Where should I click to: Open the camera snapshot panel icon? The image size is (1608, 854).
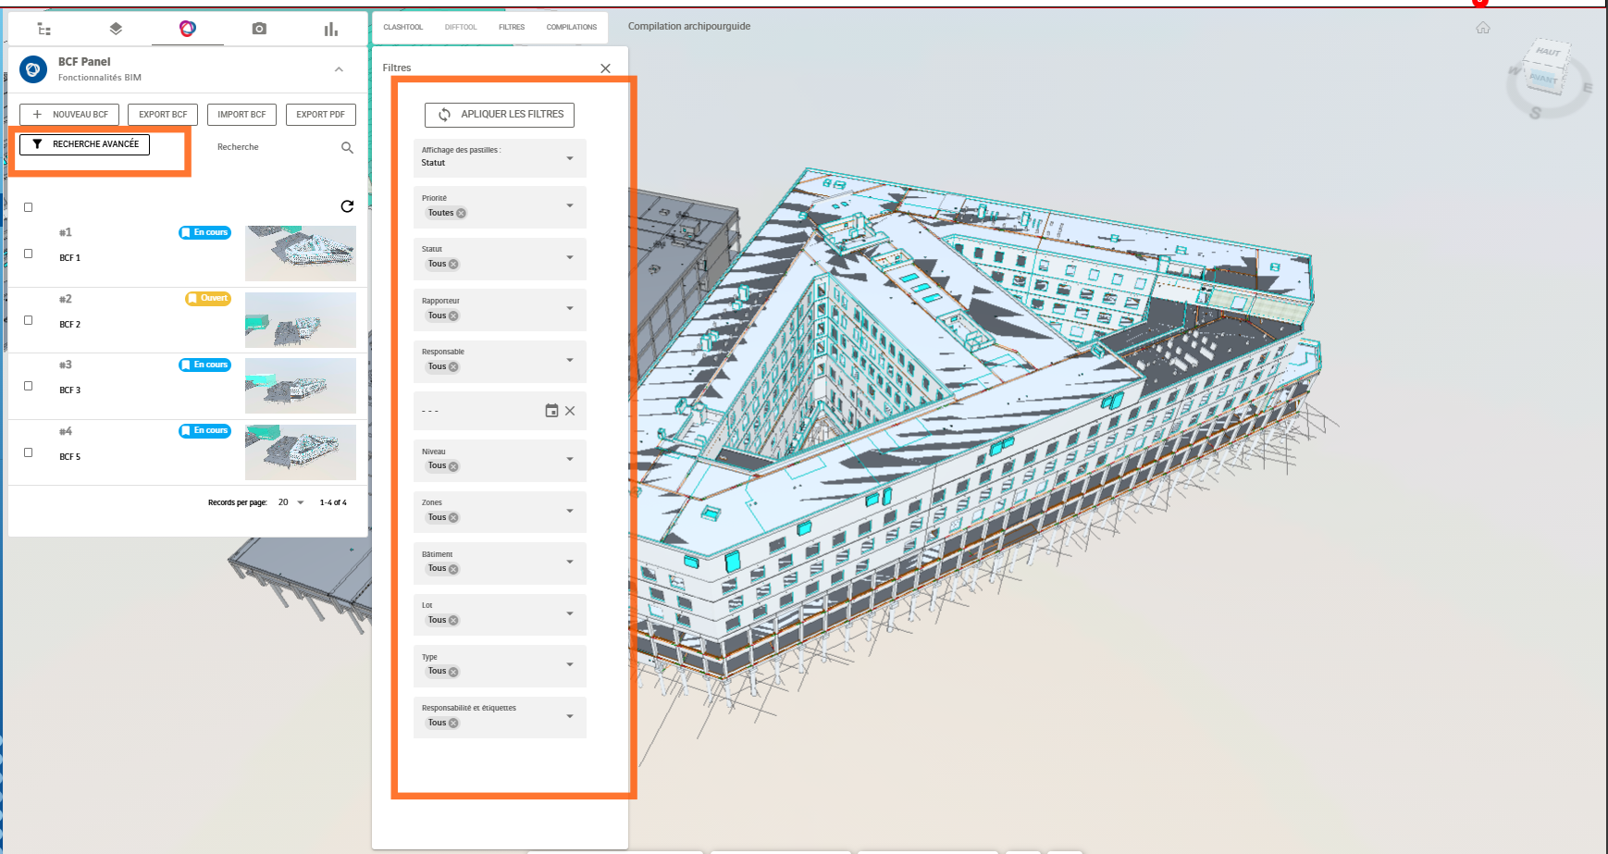pyautogui.click(x=259, y=29)
